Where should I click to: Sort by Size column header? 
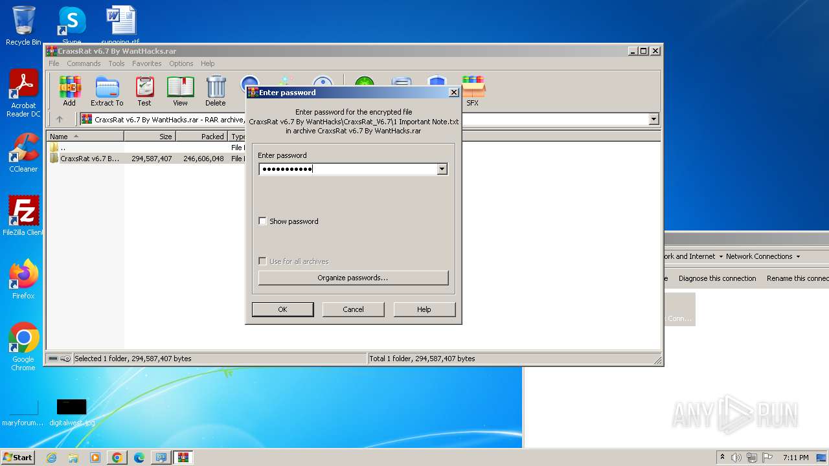point(150,137)
